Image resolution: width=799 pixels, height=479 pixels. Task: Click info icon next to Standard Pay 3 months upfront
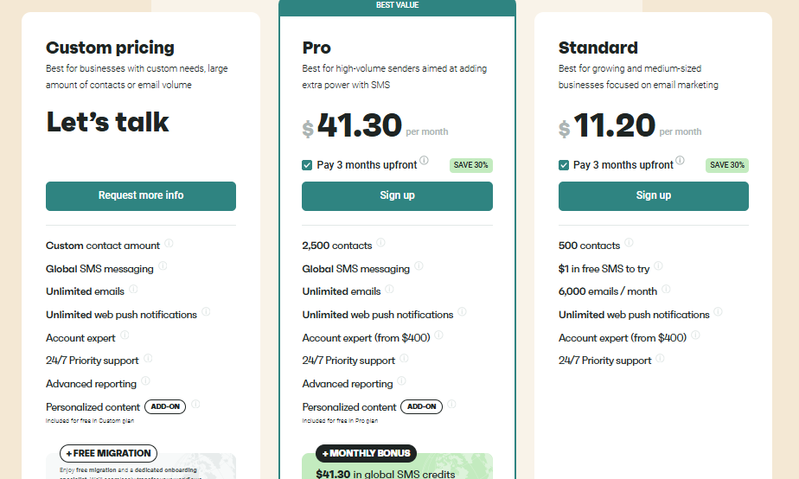(680, 162)
